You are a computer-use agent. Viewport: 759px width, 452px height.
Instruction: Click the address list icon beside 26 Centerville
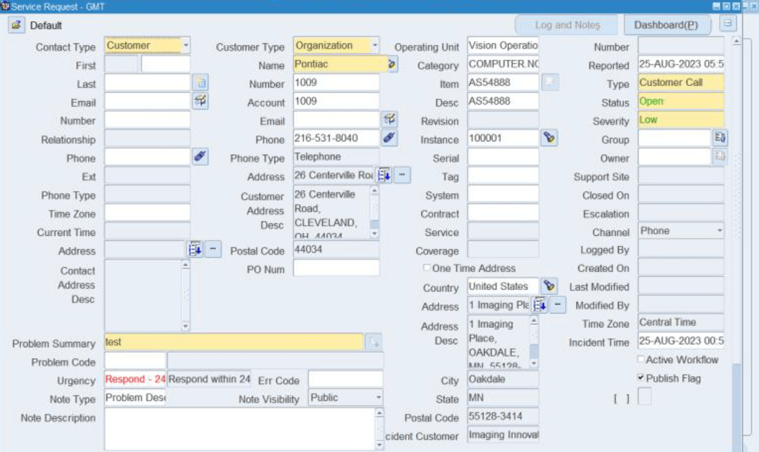click(384, 176)
